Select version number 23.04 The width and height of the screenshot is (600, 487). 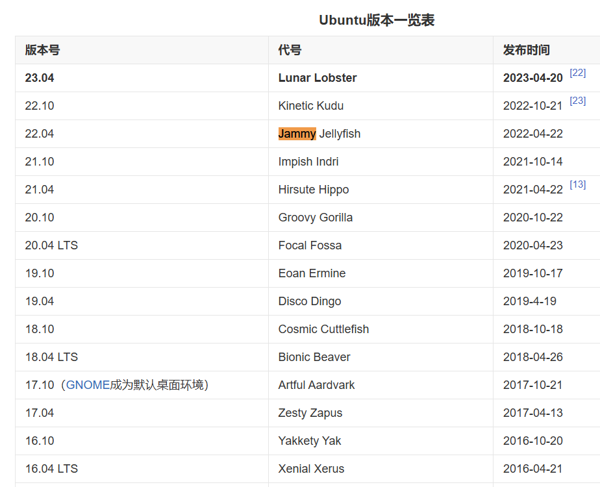click(38, 77)
